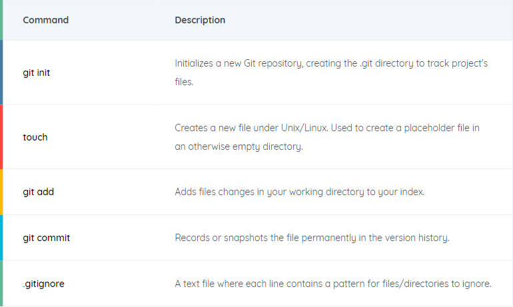Click the cyan stripe beside git commit
This screenshot has height=307, width=513.
pos(1,238)
